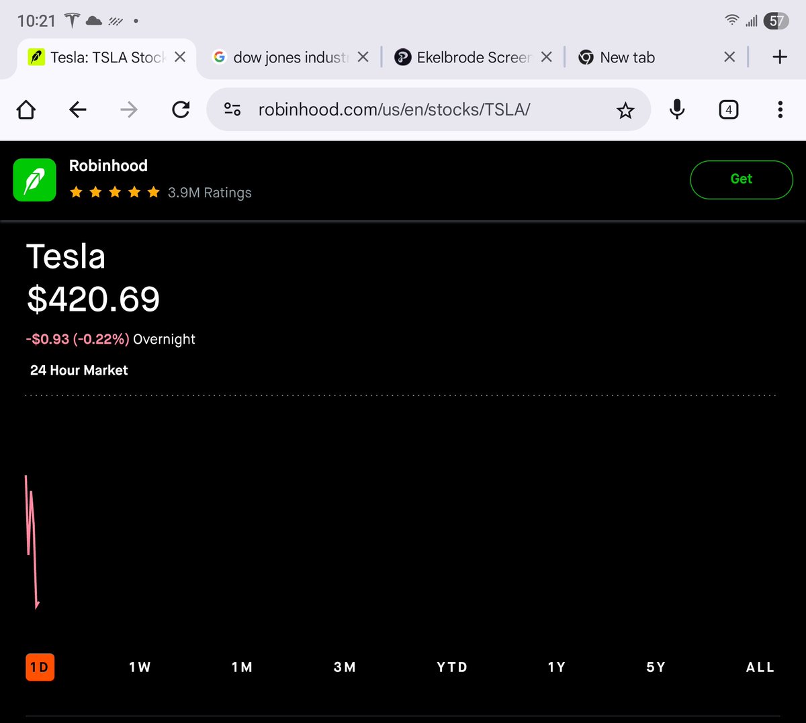
Task: Open Chrome three-dot menu
Action: (x=780, y=109)
